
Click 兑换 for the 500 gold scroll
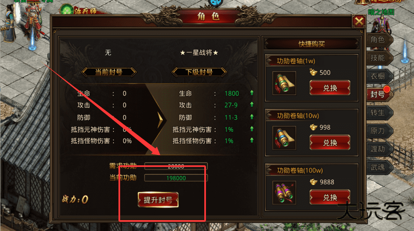point(330,88)
